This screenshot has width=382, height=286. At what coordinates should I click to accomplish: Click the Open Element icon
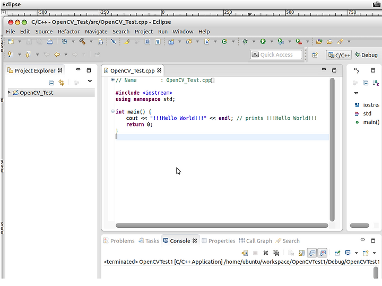(x=319, y=42)
